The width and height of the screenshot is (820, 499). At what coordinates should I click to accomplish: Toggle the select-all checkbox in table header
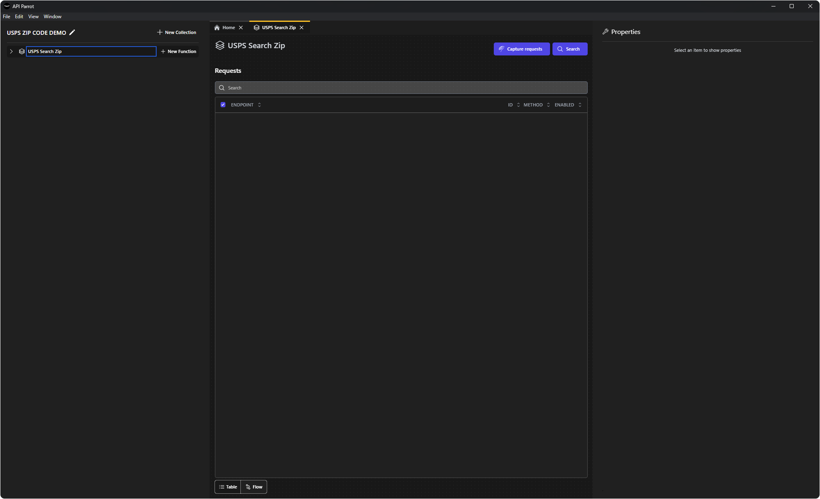tap(223, 105)
